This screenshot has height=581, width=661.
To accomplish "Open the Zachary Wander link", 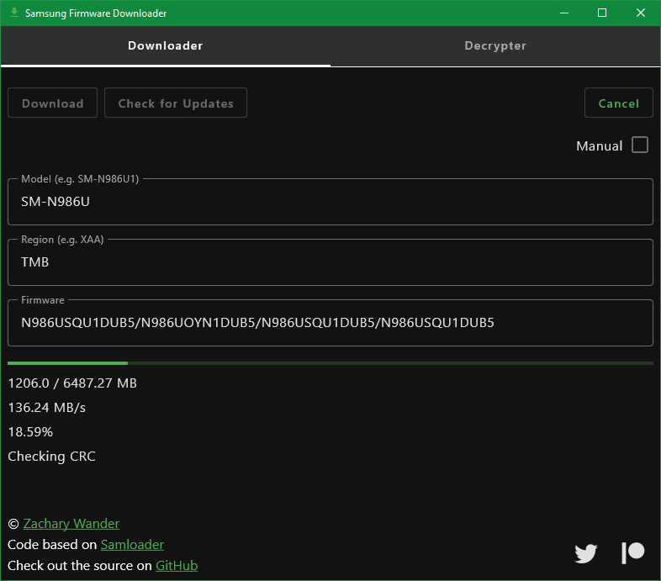I will (71, 523).
